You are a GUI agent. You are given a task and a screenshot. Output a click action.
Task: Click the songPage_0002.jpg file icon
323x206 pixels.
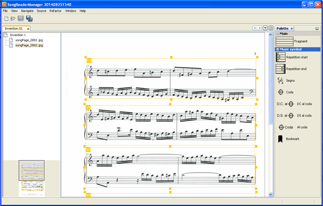(x=11, y=45)
